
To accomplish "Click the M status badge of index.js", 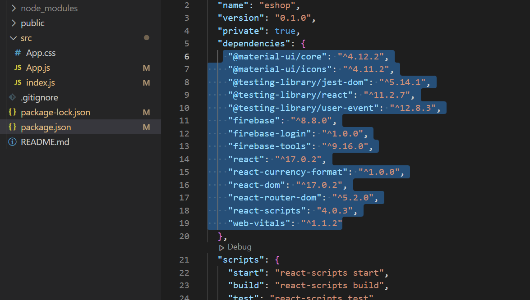I will coord(146,83).
